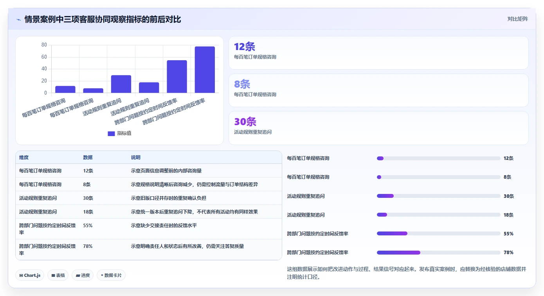The width and height of the screenshot is (544, 296).
Task: Click the y-axis label 40
Action: point(44,69)
